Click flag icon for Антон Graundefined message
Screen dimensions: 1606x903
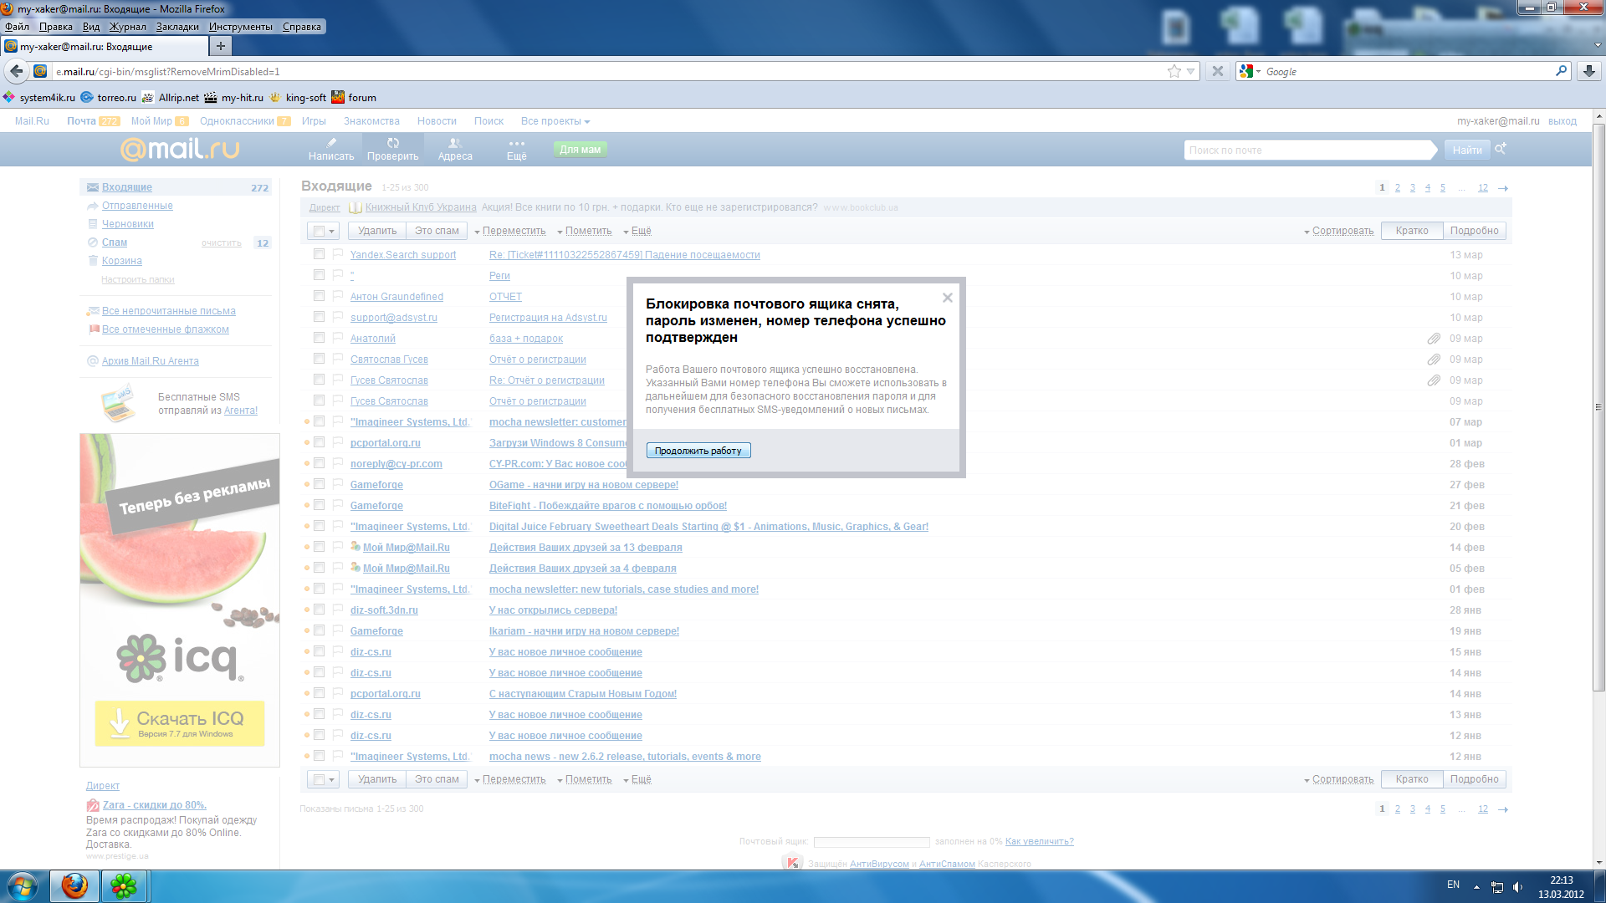[x=338, y=296]
